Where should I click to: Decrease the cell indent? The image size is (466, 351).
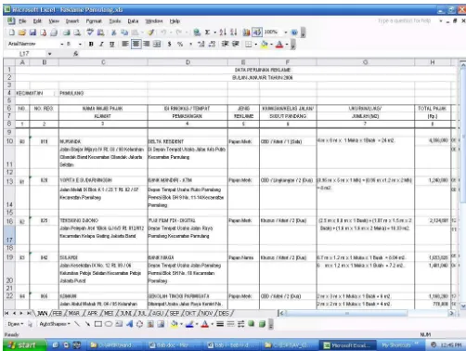(x=225, y=45)
